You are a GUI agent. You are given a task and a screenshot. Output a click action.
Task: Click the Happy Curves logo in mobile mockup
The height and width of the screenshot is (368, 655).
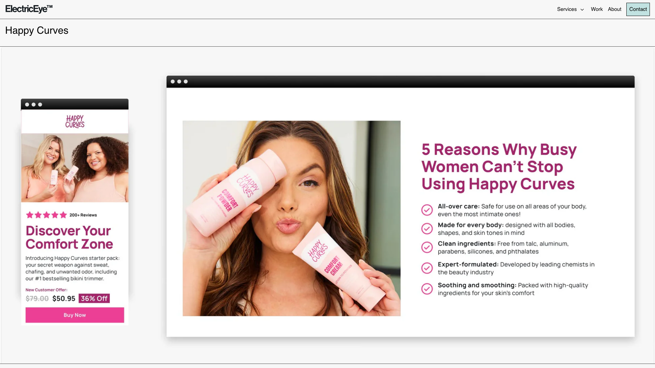click(x=75, y=121)
